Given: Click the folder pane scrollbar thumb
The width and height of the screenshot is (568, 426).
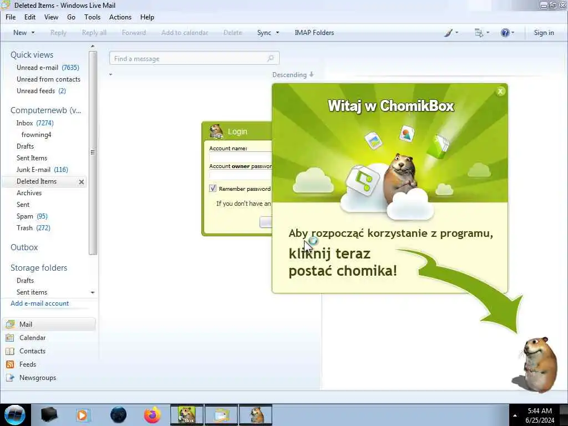Looking at the screenshot, I should click(93, 153).
